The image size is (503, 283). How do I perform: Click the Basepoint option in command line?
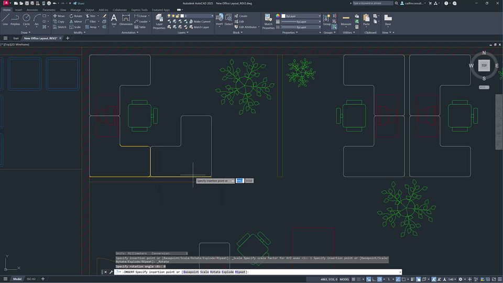coord(191,272)
